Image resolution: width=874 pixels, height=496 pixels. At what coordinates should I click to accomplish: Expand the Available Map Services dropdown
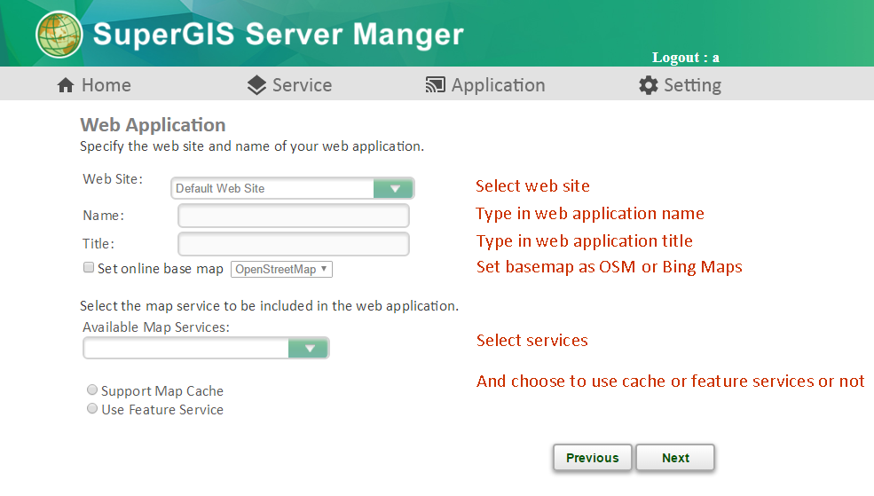[308, 349]
